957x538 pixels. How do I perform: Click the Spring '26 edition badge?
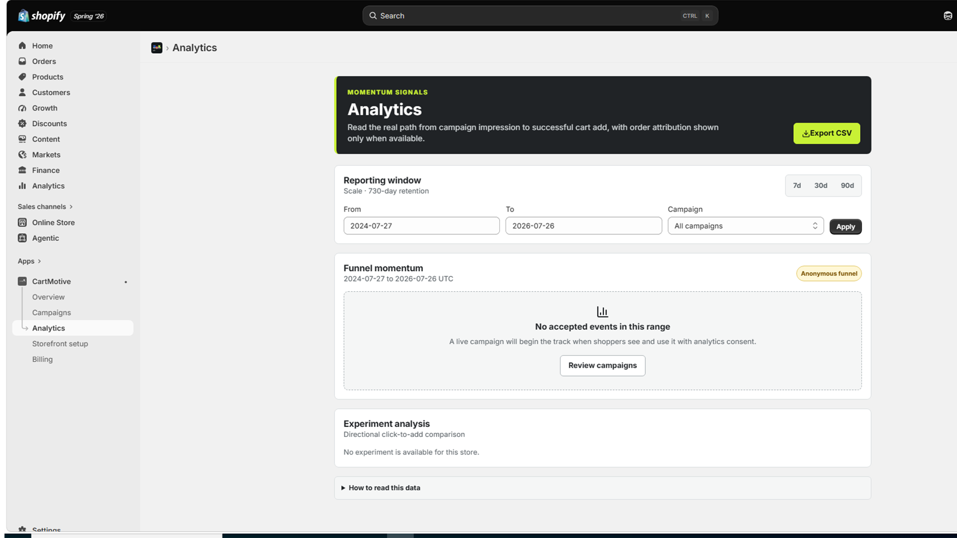(89, 16)
